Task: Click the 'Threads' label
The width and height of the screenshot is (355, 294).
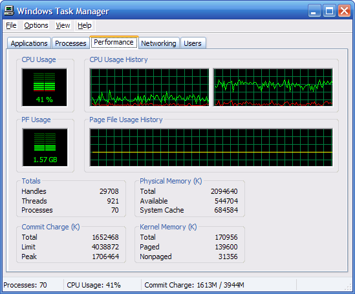Action: click(x=34, y=201)
